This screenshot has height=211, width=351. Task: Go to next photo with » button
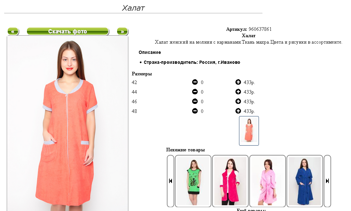(x=123, y=31)
